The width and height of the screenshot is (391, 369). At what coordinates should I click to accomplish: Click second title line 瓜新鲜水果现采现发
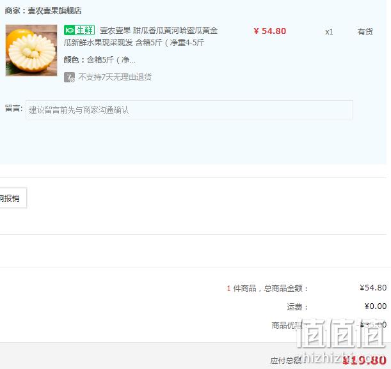pyautogui.click(x=99, y=43)
